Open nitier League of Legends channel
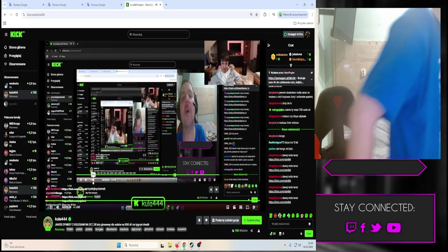The height and width of the screenshot is (252, 448). coord(20,134)
